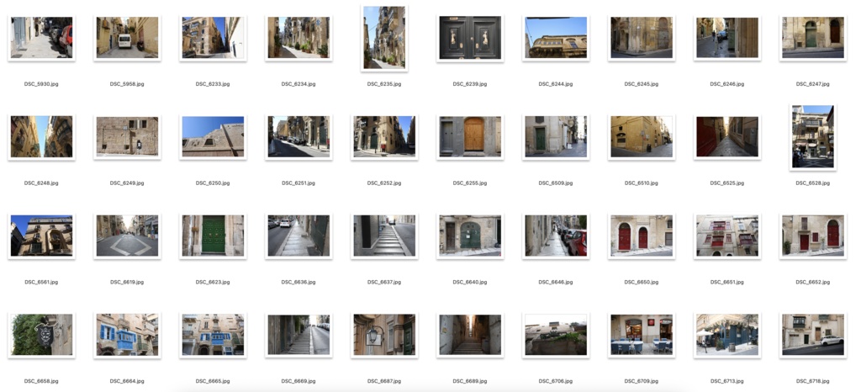Select the DSC_6646.jpg red car thumbnail
This screenshot has width=861, height=392.
click(x=556, y=236)
